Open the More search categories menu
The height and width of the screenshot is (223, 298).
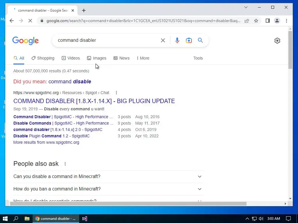pos(143,58)
